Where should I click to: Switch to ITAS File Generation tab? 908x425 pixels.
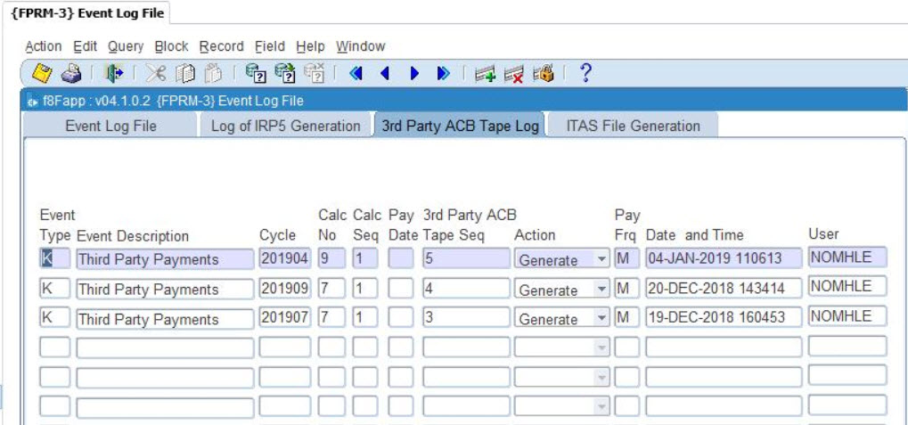pyautogui.click(x=633, y=126)
